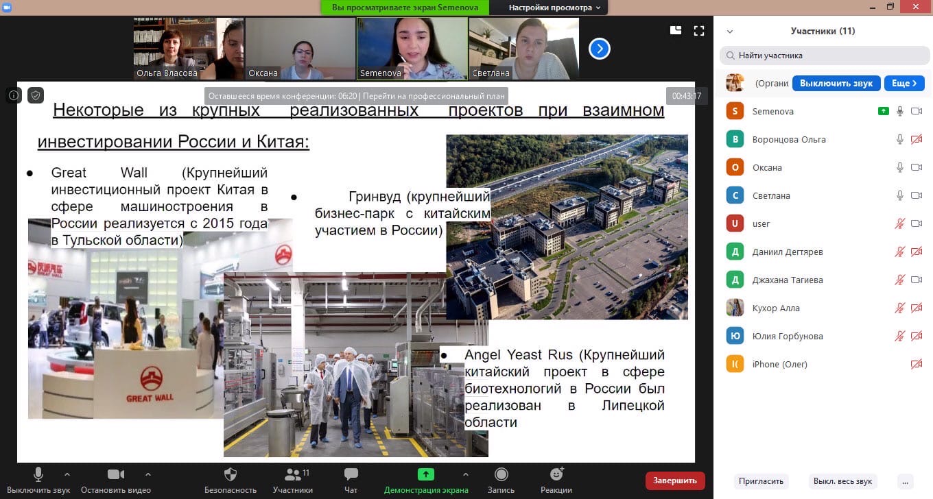
Task: Select the Светлана video thumbnail
Action: (524, 49)
